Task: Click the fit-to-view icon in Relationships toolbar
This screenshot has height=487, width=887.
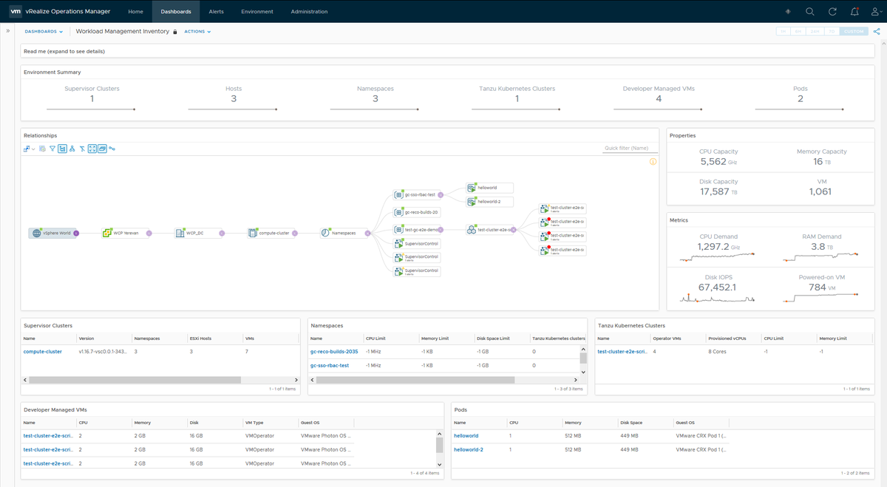Action: coord(92,149)
